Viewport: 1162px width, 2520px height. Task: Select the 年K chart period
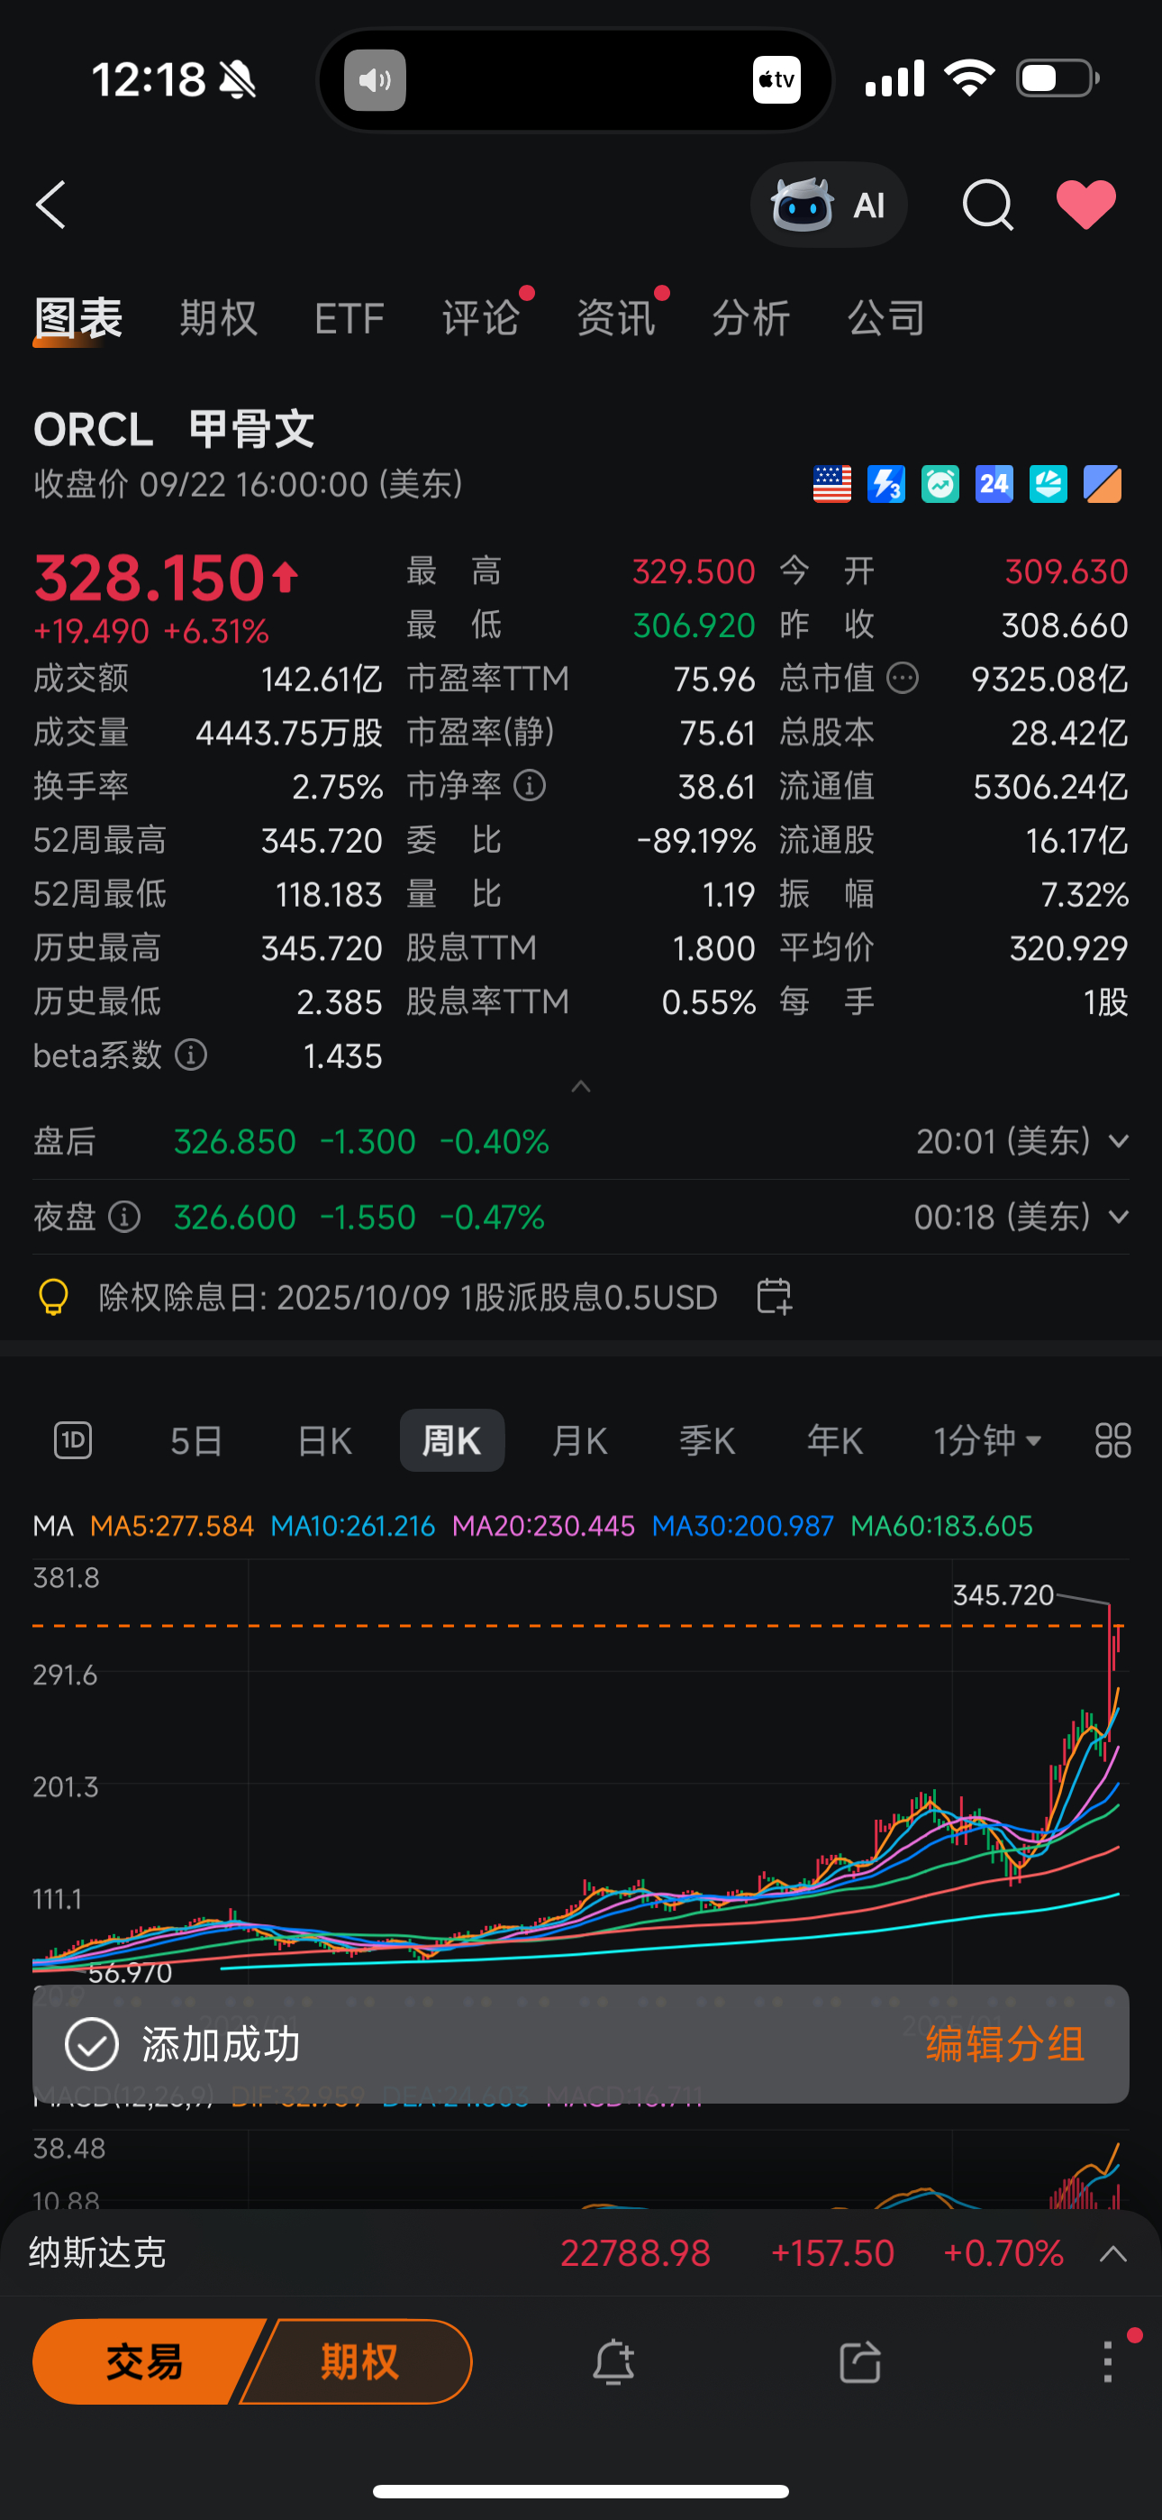834,1440
